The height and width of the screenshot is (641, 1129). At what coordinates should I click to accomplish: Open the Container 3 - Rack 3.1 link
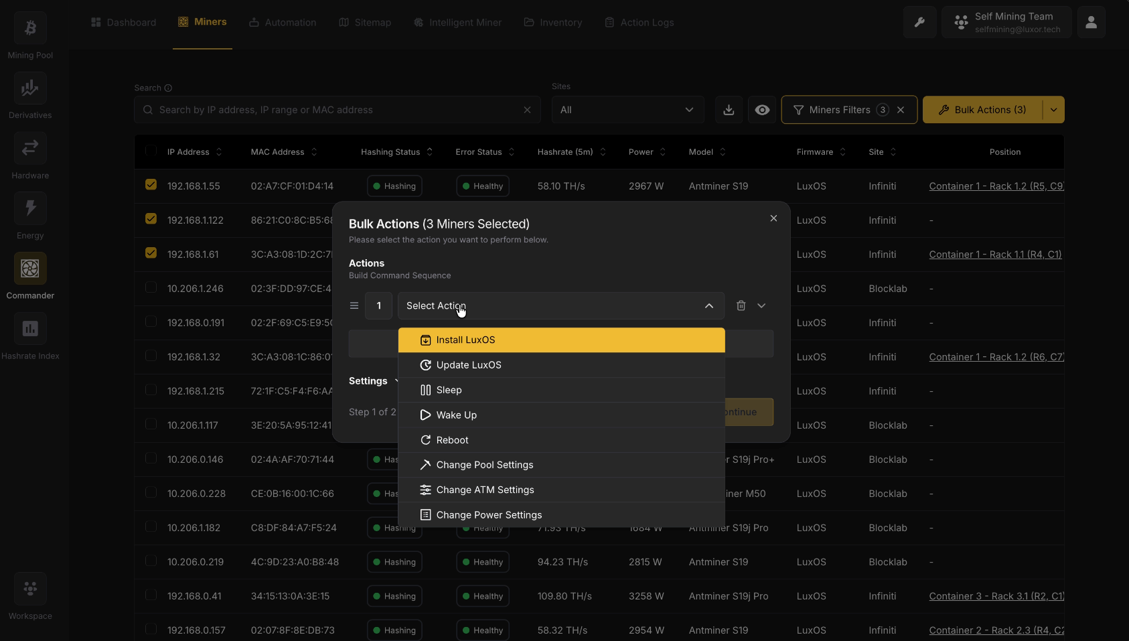[x=996, y=595]
